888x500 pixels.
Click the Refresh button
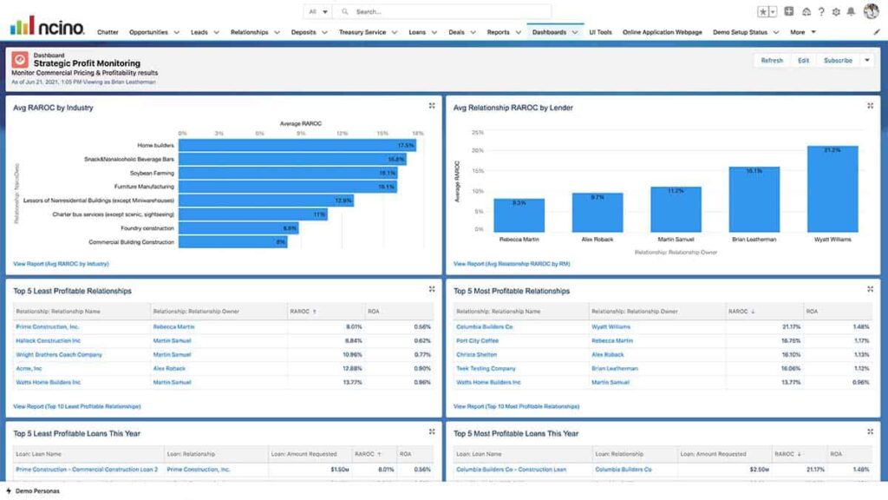coord(772,60)
